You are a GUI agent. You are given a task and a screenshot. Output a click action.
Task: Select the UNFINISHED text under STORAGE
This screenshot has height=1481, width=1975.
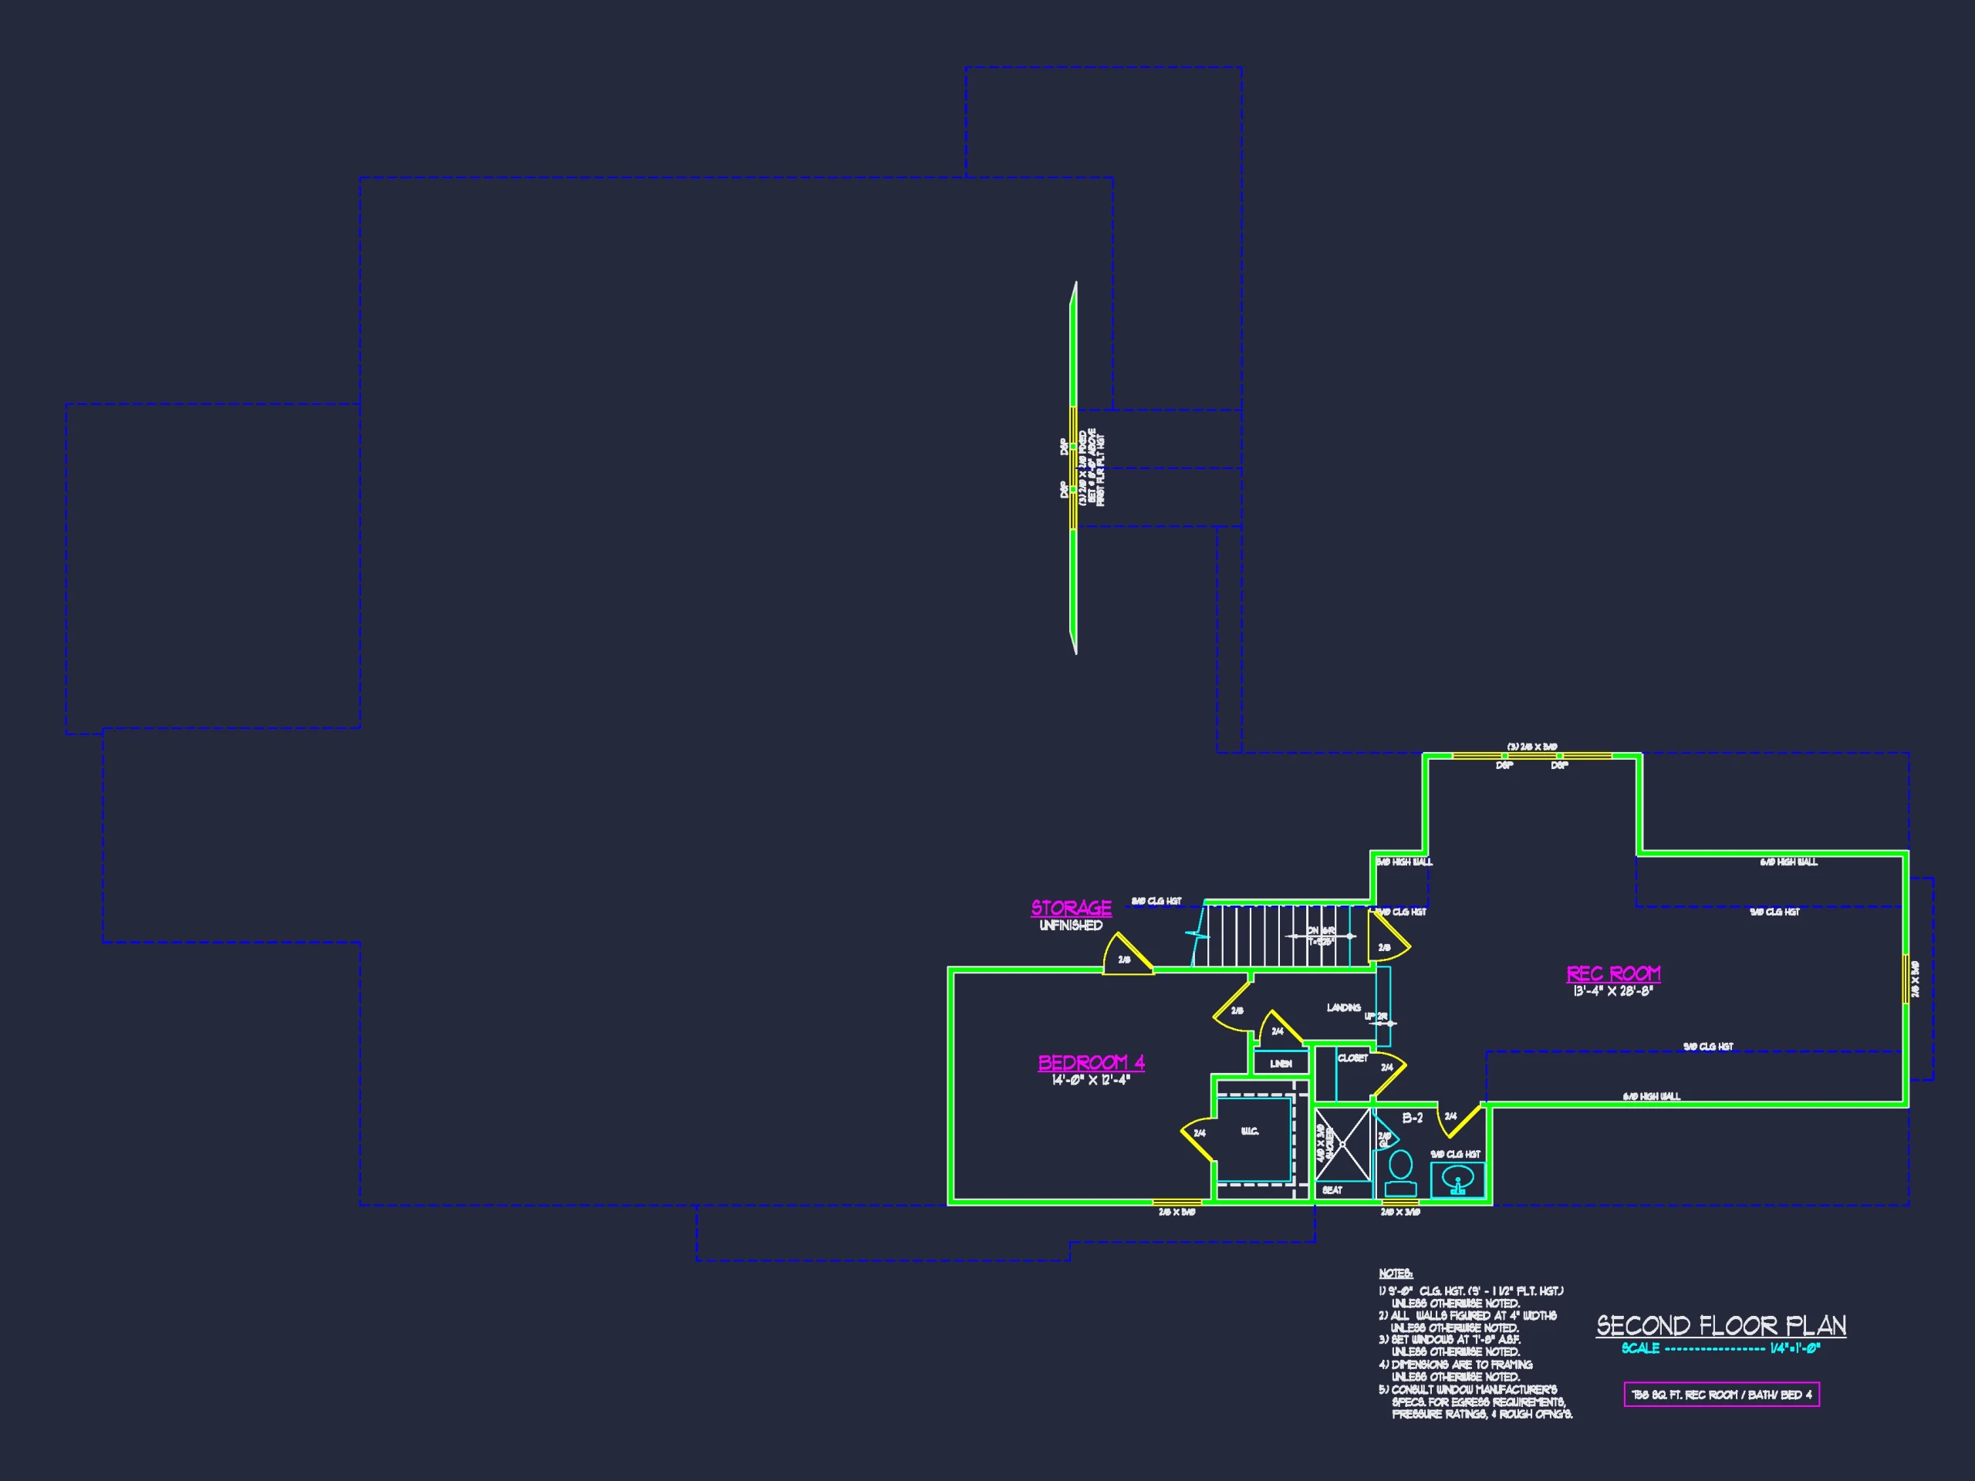pyautogui.click(x=1071, y=926)
